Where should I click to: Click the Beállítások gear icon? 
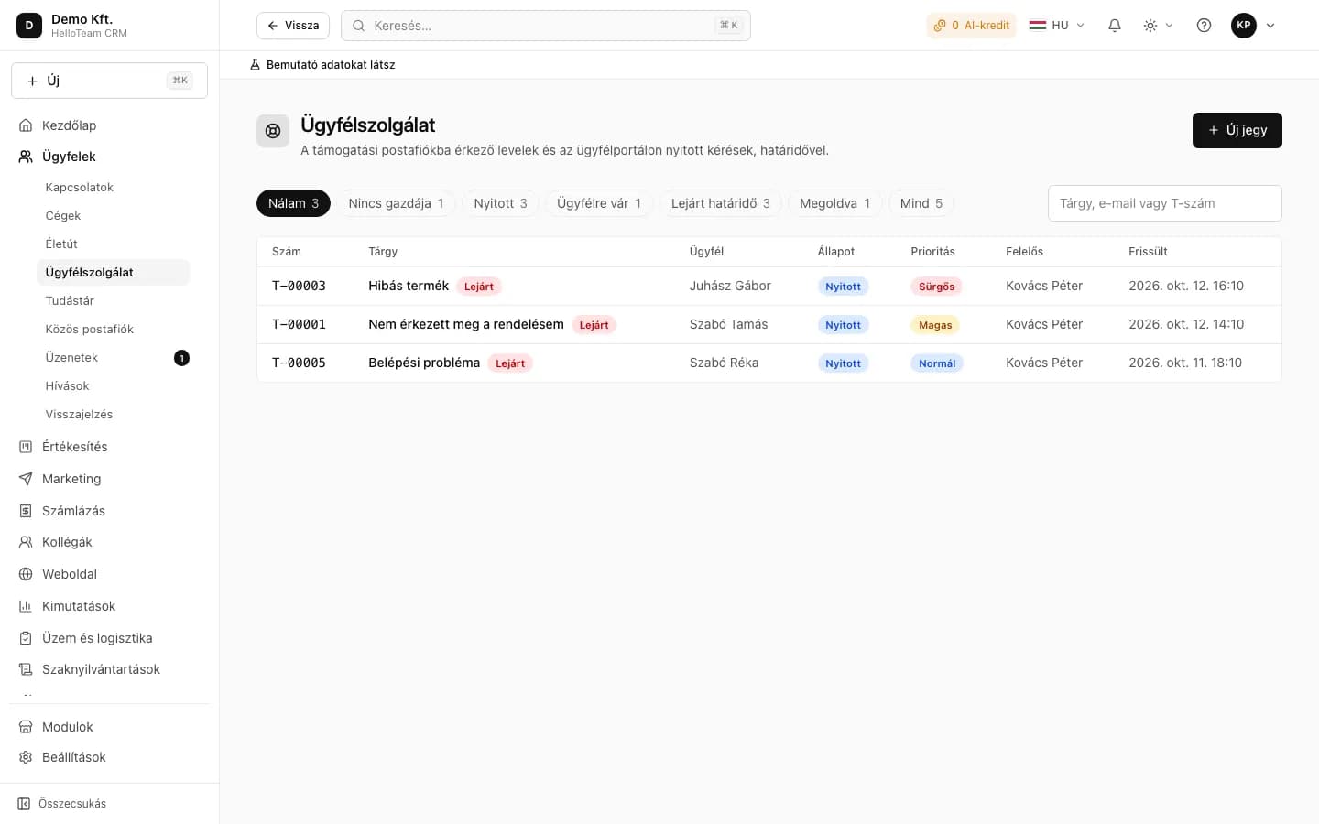coord(26,757)
